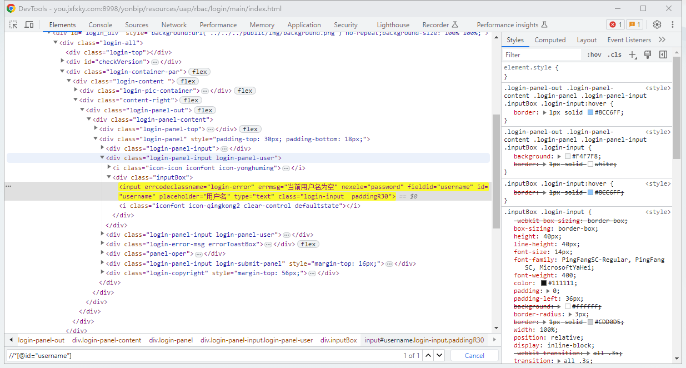686x368 pixels.
Task: Toggle the device toolbar icon
Action: (29, 24)
